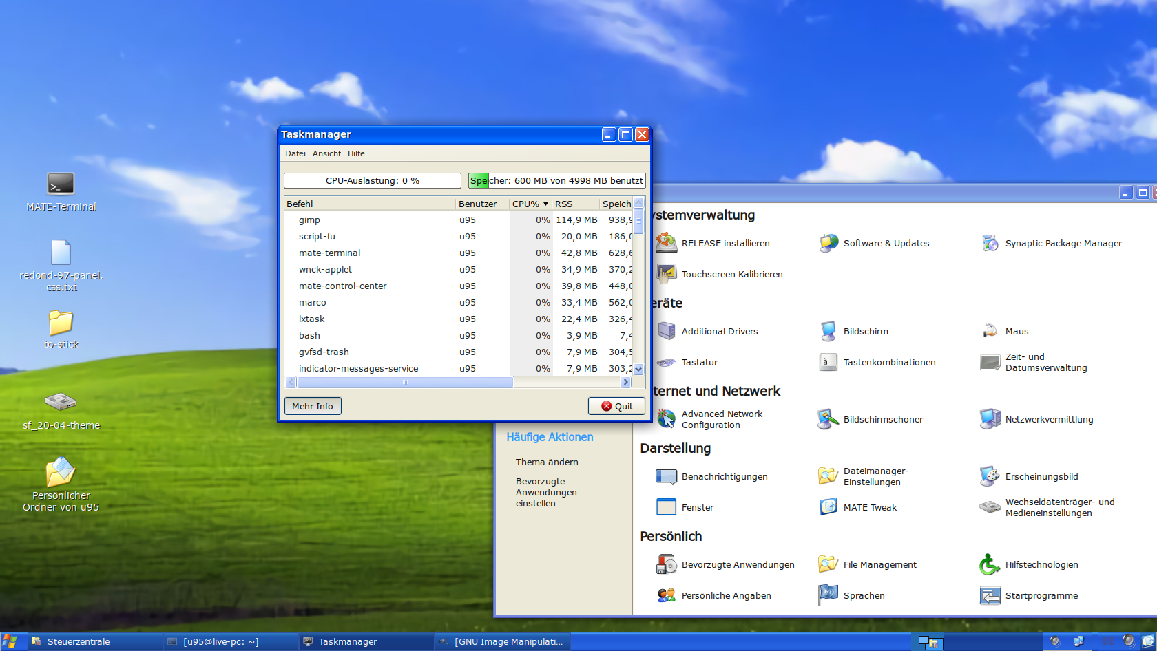Open the Hilfstechnologien accessibility icon
The image size is (1157, 651).
pos(990,564)
